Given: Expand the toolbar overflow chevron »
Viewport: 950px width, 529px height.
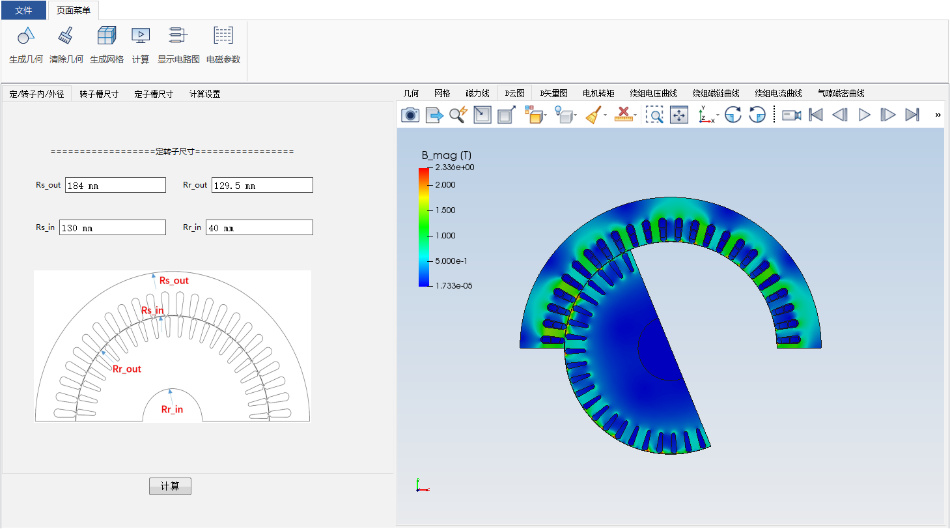Looking at the screenshot, I should pyautogui.click(x=938, y=115).
